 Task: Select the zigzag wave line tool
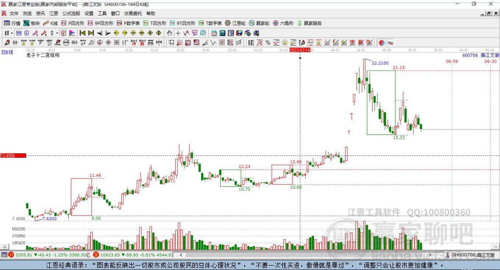pyautogui.click(x=213, y=43)
